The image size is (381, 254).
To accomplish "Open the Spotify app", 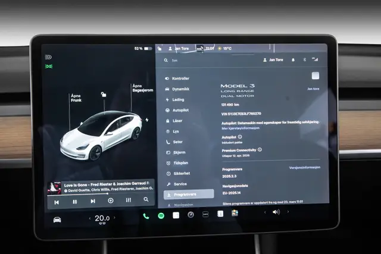I will (161, 216).
